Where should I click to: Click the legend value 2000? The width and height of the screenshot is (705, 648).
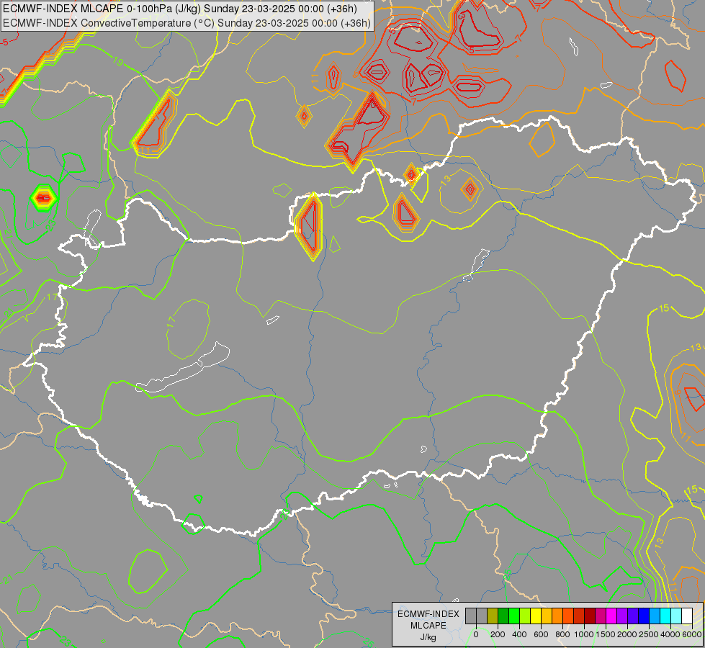point(627,634)
